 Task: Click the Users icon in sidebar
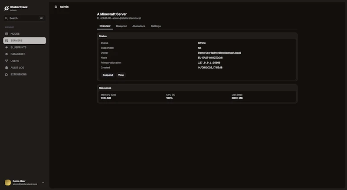[x=7, y=61]
